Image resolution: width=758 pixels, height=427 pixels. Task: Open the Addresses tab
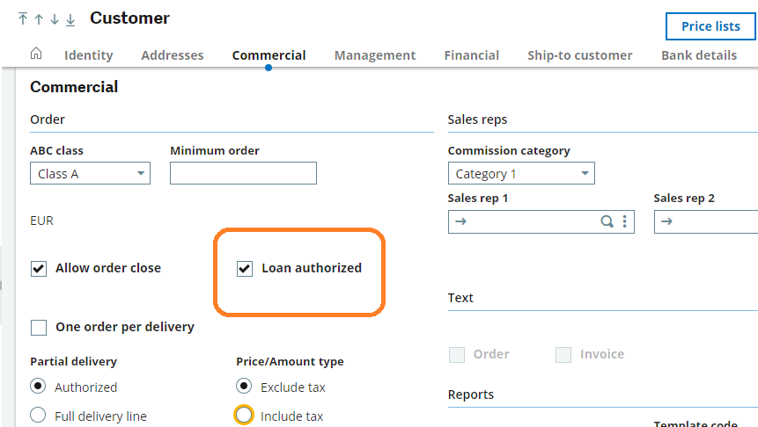pos(172,55)
